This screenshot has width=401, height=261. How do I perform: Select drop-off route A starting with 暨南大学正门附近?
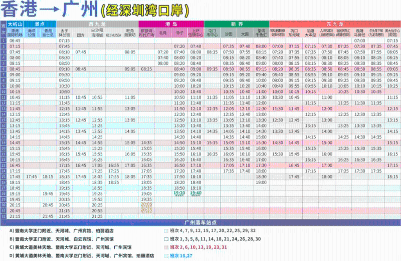click(x=61, y=231)
